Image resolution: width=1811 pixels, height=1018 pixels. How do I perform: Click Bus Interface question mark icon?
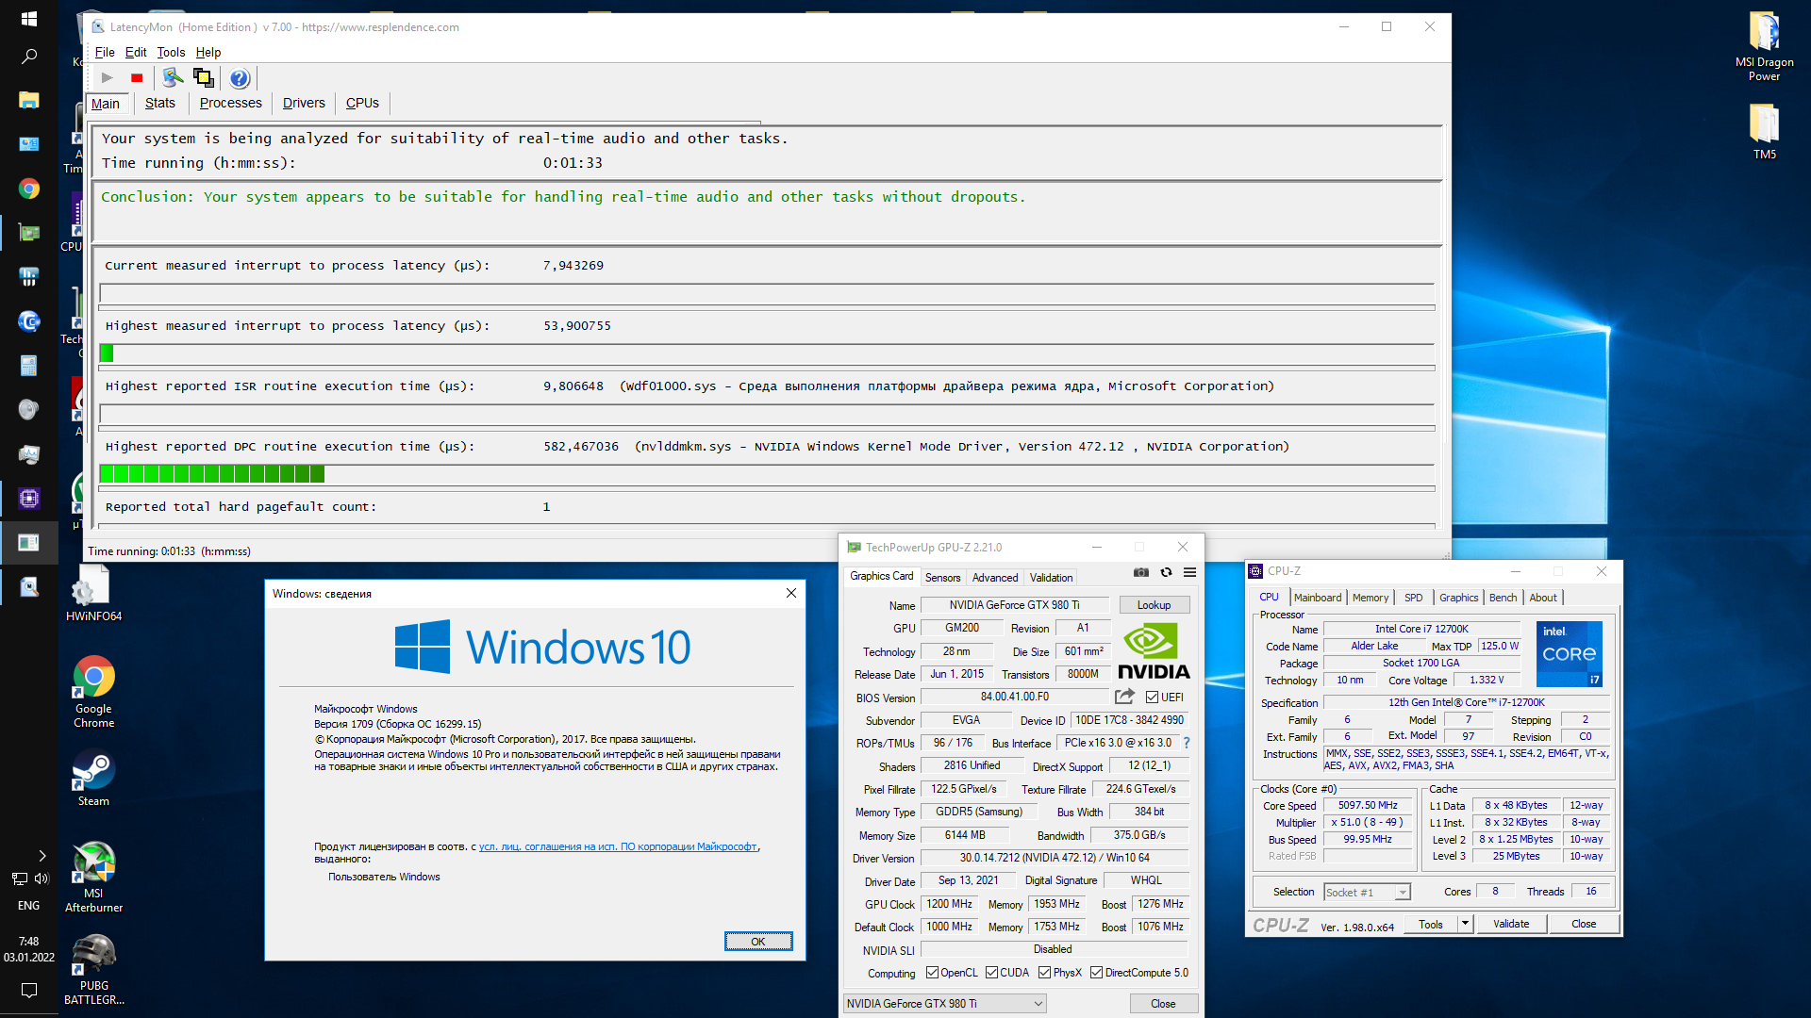[1187, 743]
